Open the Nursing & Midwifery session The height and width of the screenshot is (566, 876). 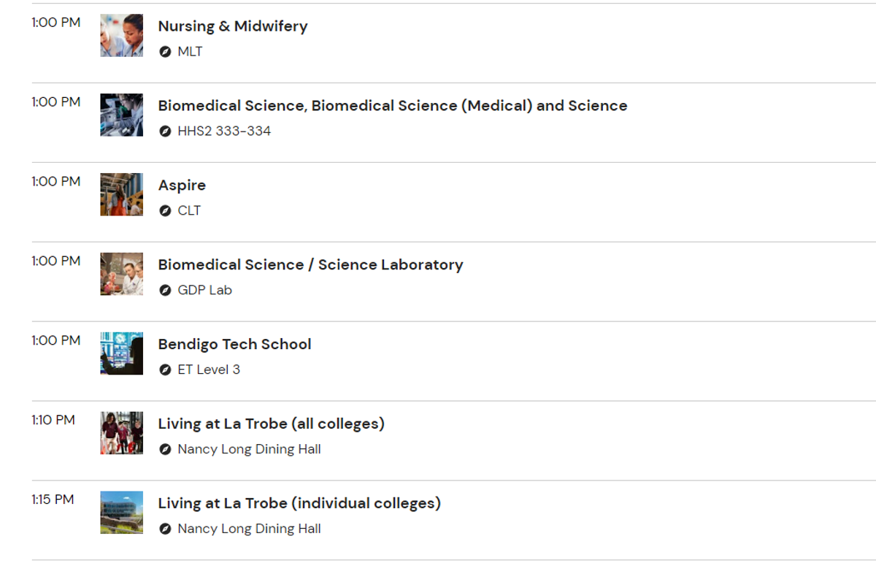coord(233,26)
